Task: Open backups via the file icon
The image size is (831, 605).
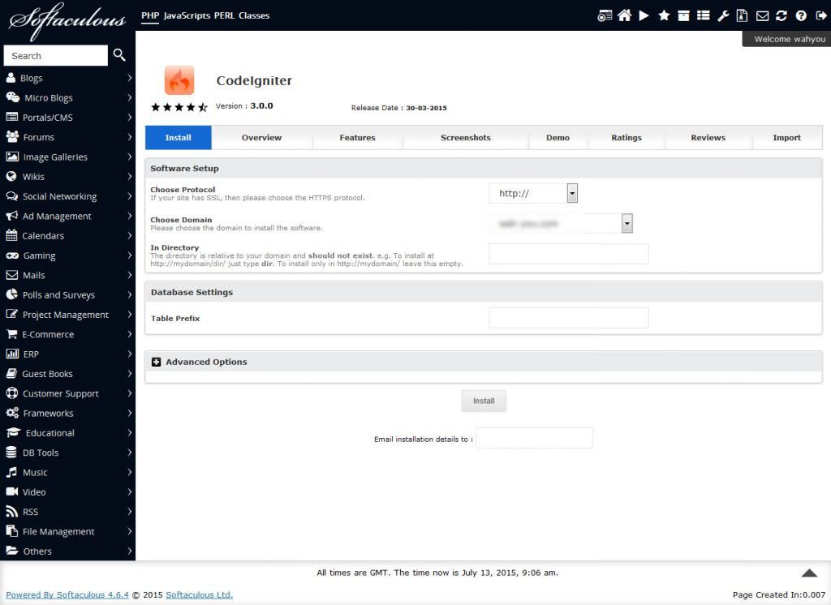Action: (x=743, y=15)
